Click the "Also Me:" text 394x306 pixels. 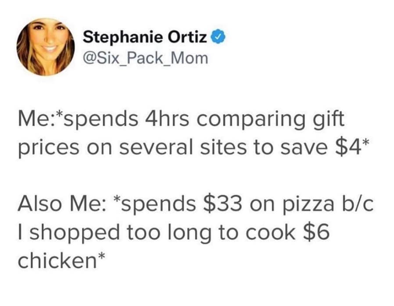tap(60, 205)
